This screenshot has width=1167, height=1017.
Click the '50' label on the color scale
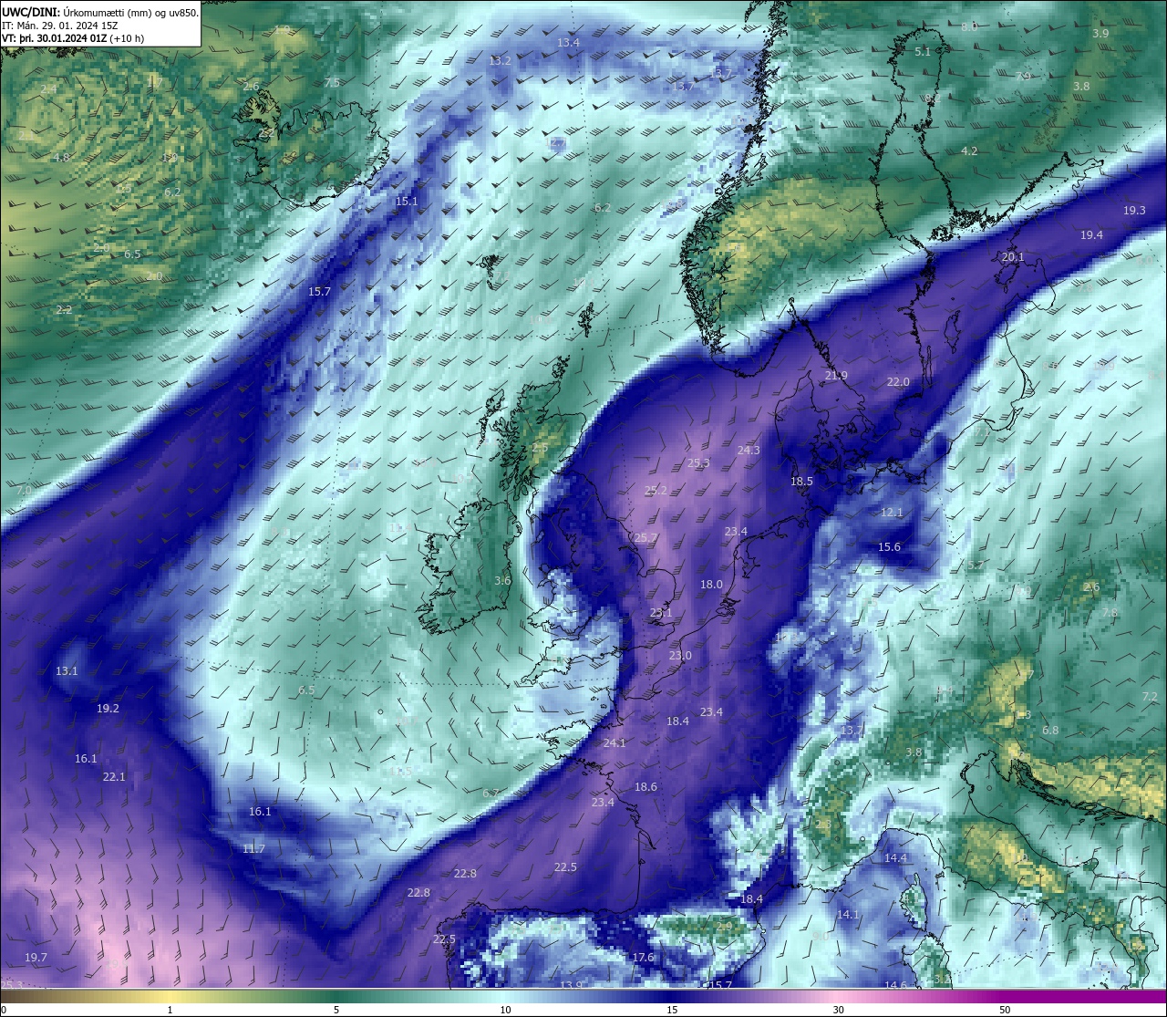click(x=1005, y=1010)
